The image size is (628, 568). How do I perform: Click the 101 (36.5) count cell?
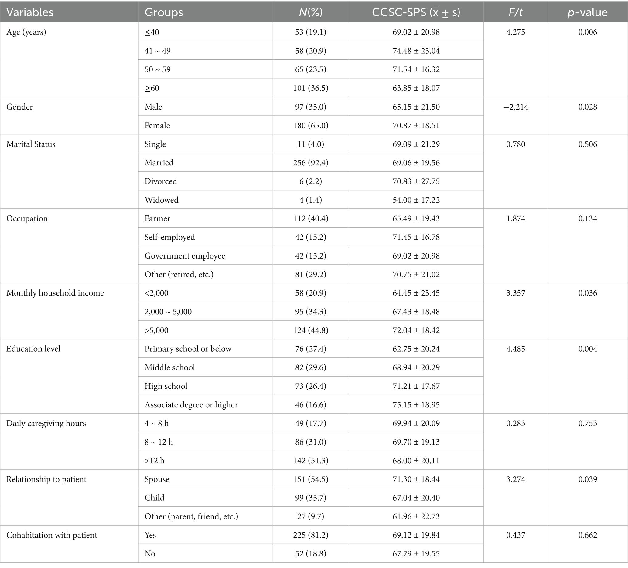(x=311, y=88)
